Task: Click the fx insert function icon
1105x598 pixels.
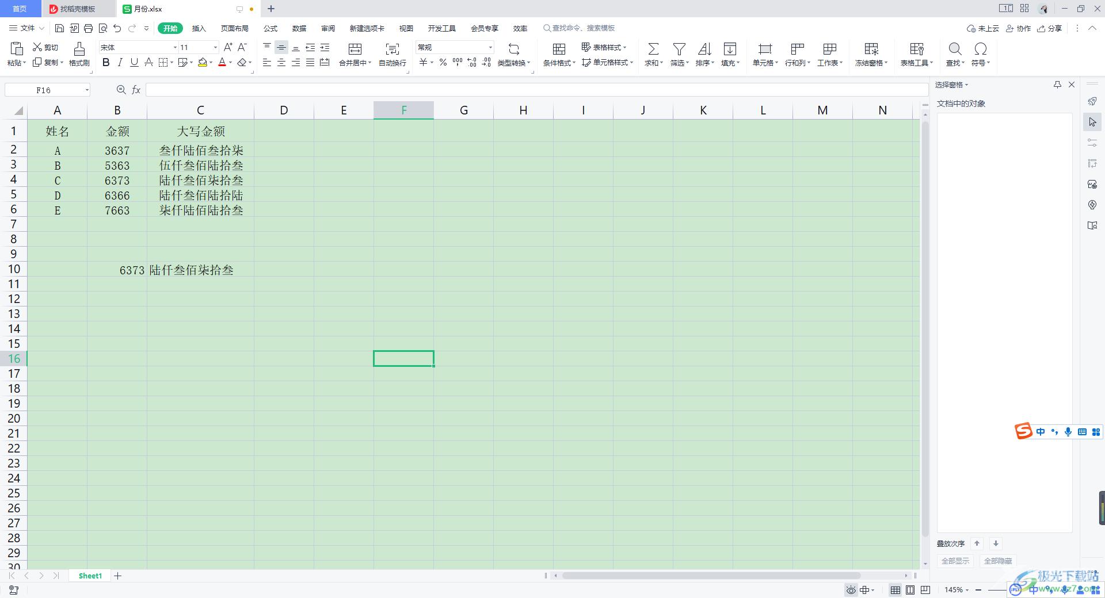Action: [136, 90]
